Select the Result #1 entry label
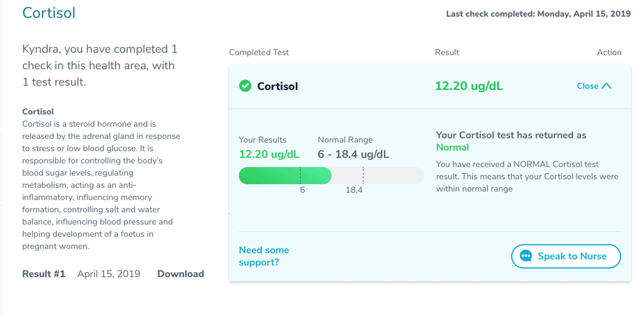Viewport: 636px width, 317px height. pyautogui.click(x=44, y=274)
